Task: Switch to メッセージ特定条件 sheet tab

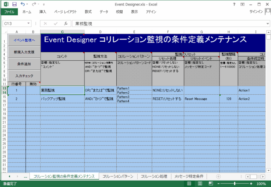Action: [189, 176]
